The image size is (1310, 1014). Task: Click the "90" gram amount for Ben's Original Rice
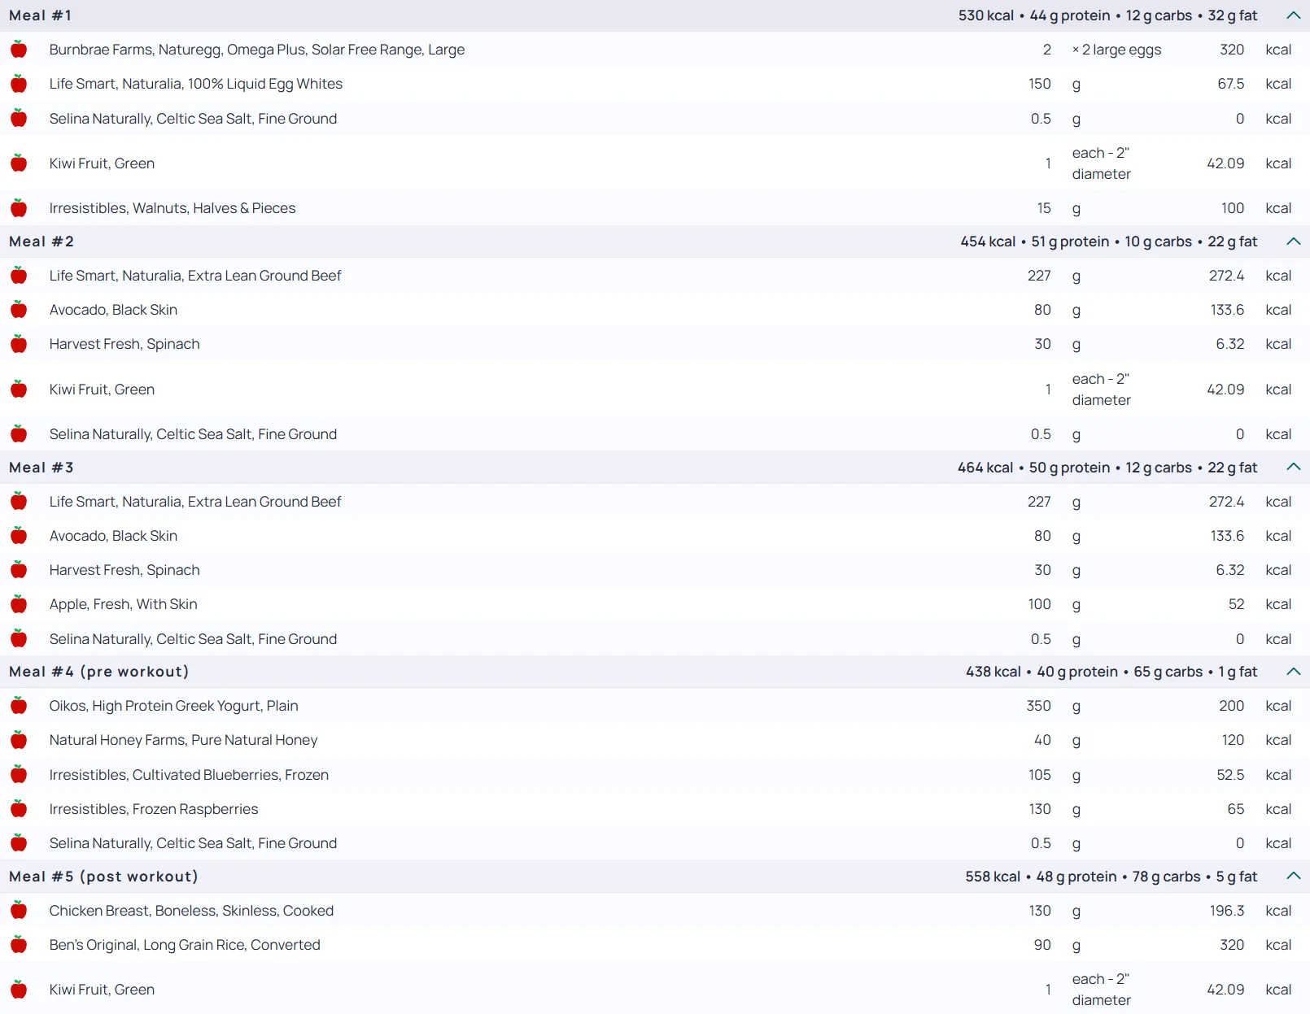1042,945
